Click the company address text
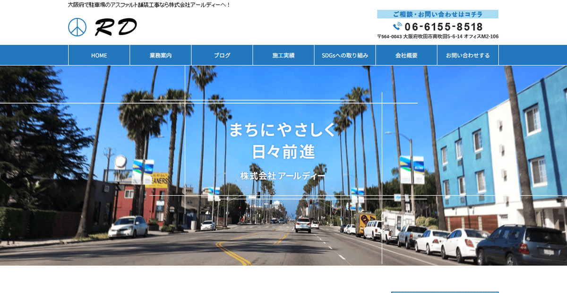The width and height of the screenshot is (567, 293). click(x=437, y=36)
